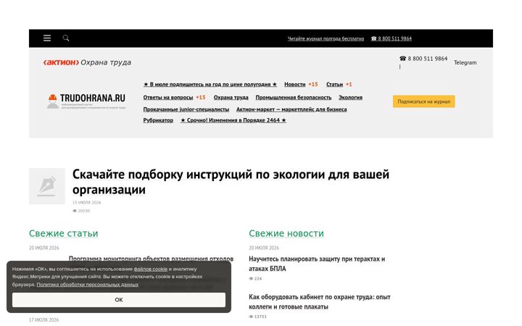Open Прокачанные junior-специалисты link
This screenshot has width=522, height=326.
pos(186,109)
